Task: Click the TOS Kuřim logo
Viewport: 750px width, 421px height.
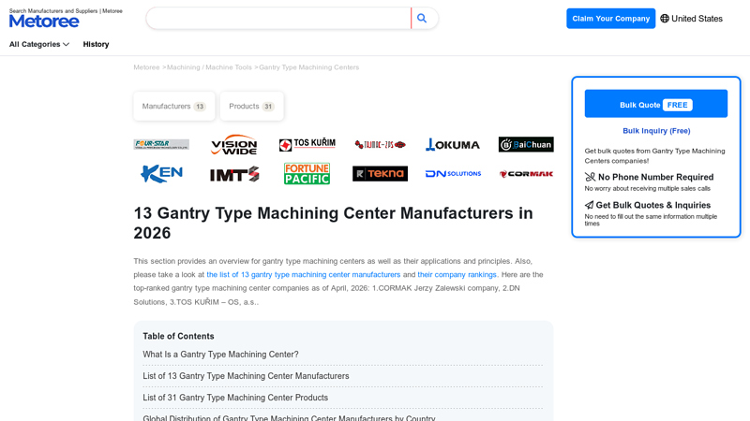Action: [307, 145]
